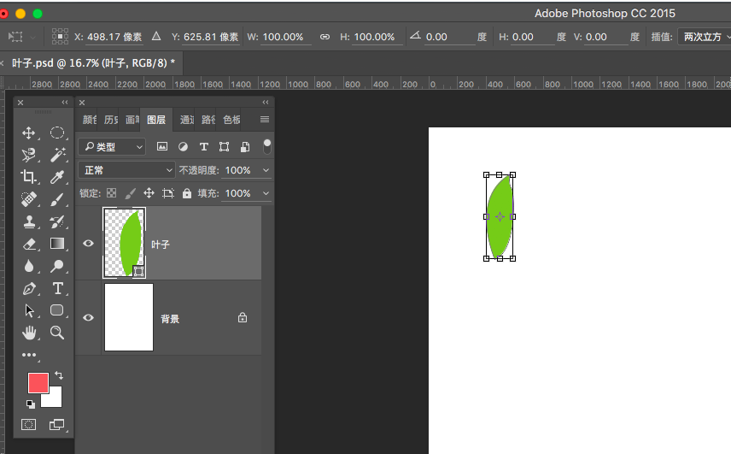Filter layers by shape layers
The image size is (731, 454).
pos(225,146)
